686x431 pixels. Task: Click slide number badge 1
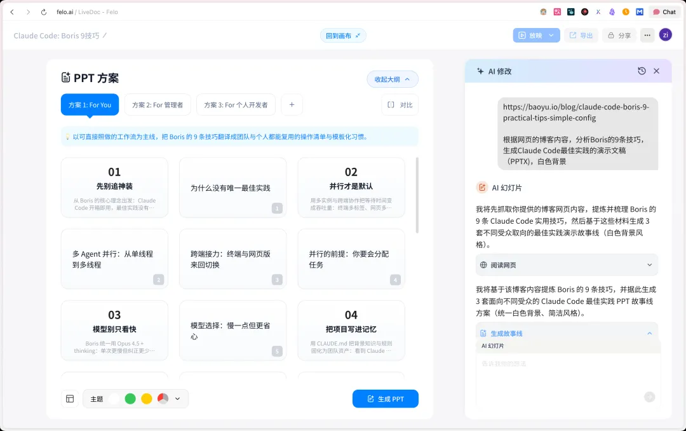[x=277, y=208]
